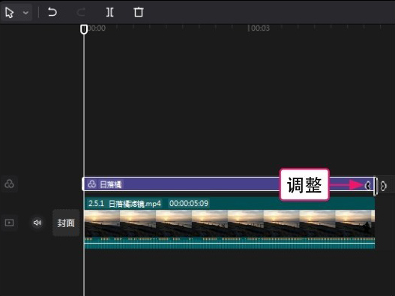Redo the undone action
Image resolution: width=395 pixels, height=296 pixels.
(81, 12)
